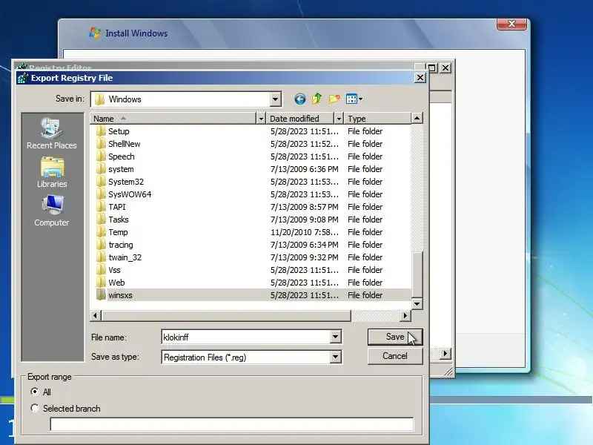Select the TAPI folder icon
The image size is (593, 445).
pos(101,207)
